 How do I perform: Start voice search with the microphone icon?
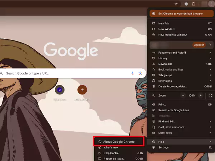point(133,73)
